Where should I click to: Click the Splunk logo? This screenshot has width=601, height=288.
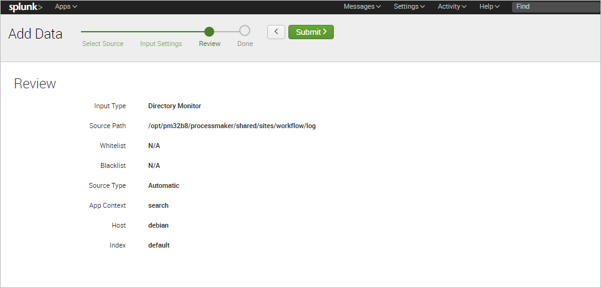(x=26, y=7)
